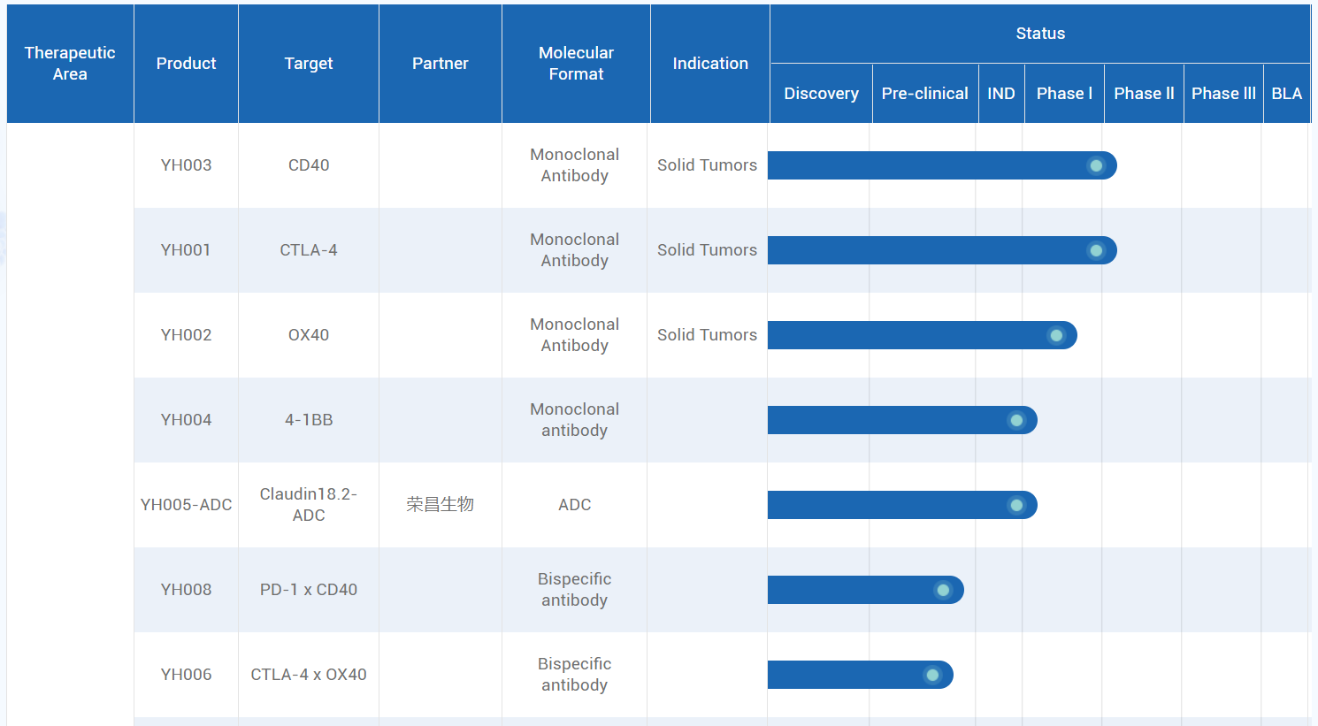Viewport: 1318px width, 726px height.
Task: Click the CTLA-4 x OX40 target cell
Action: tap(309, 675)
